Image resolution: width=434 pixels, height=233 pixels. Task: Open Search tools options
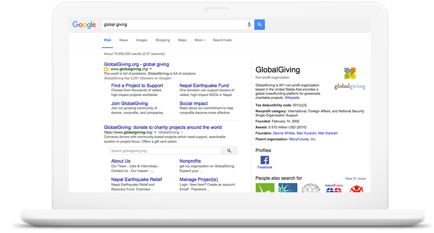click(x=222, y=40)
